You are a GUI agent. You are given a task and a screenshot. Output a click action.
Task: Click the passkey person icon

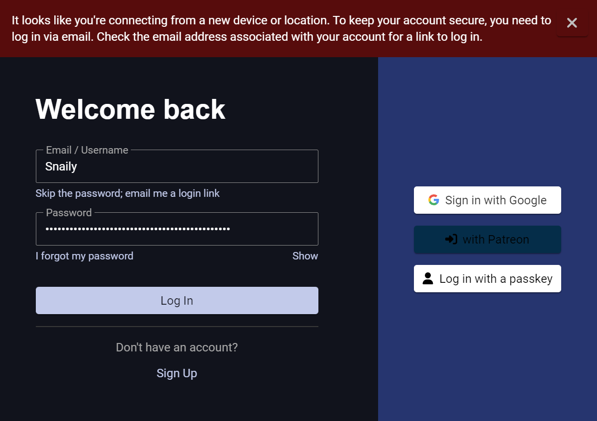coord(428,279)
